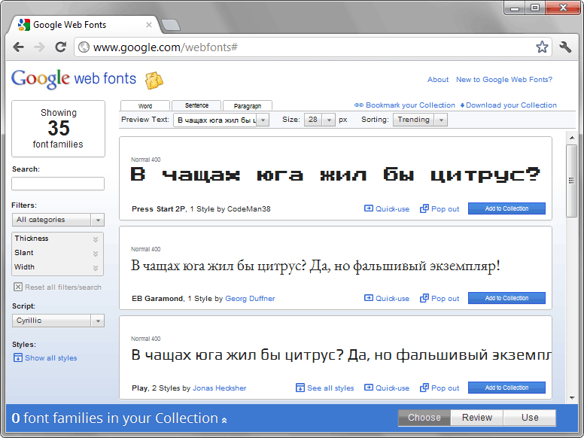Click the Download your Collection link
This screenshot has height=438, width=584.
pyautogui.click(x=509, y=105)
